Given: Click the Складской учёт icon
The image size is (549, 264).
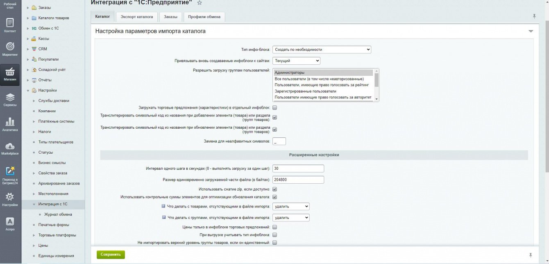Looking at the screenshot, I should (x=34, y=70).
